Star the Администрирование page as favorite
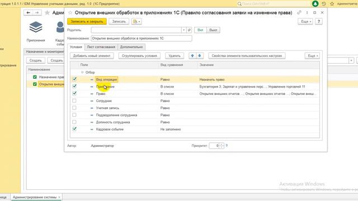Image resolution: width=358 pixels, height=201 pixels. click(47, 13)
